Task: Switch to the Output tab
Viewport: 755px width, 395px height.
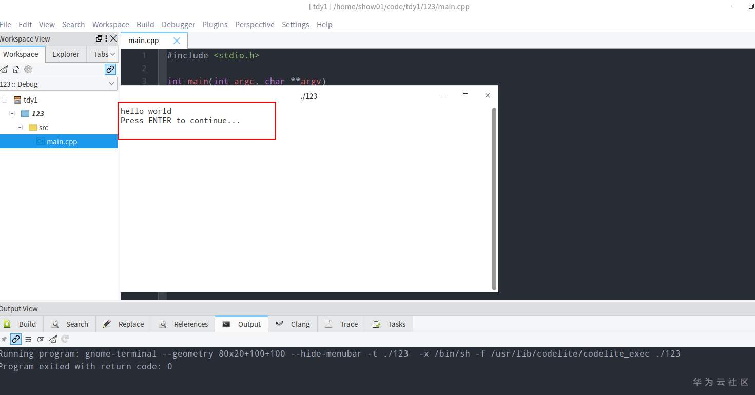Action: (x=242, y=324)
